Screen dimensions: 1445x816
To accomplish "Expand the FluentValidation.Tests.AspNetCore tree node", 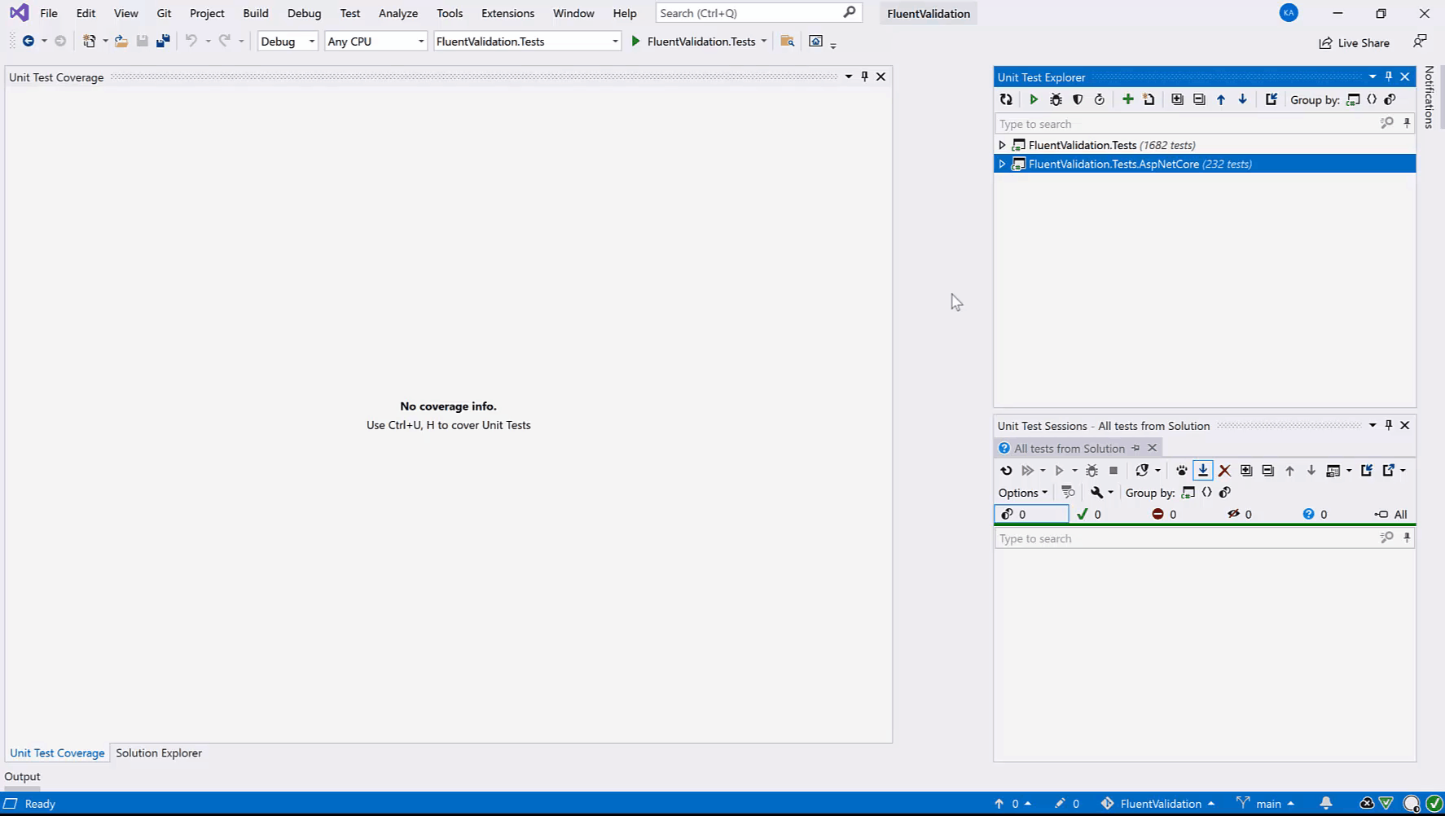I will (x=1002, y=165).
